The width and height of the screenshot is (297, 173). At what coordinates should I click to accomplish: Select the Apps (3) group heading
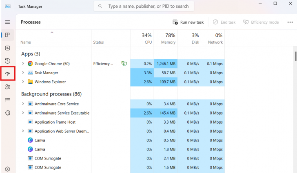31,54
